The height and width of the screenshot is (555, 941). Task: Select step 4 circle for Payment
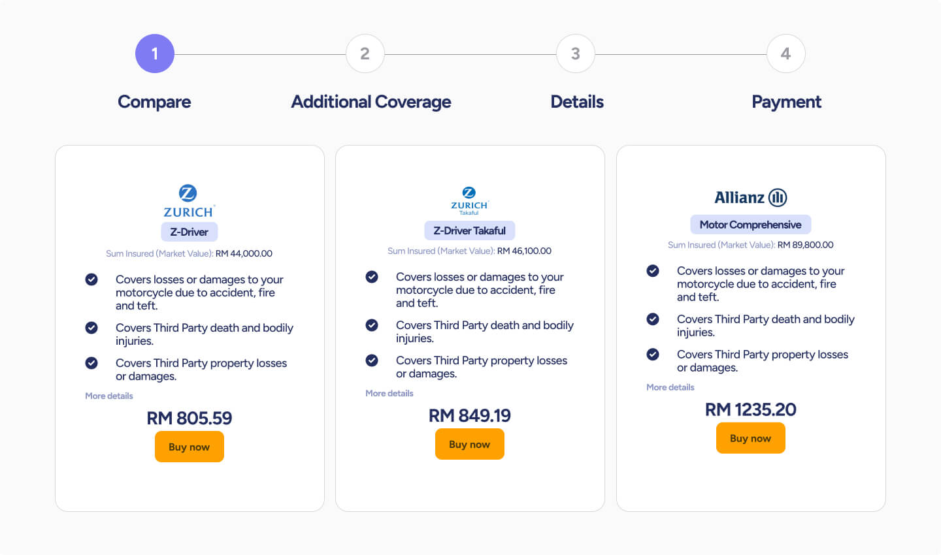785,54
